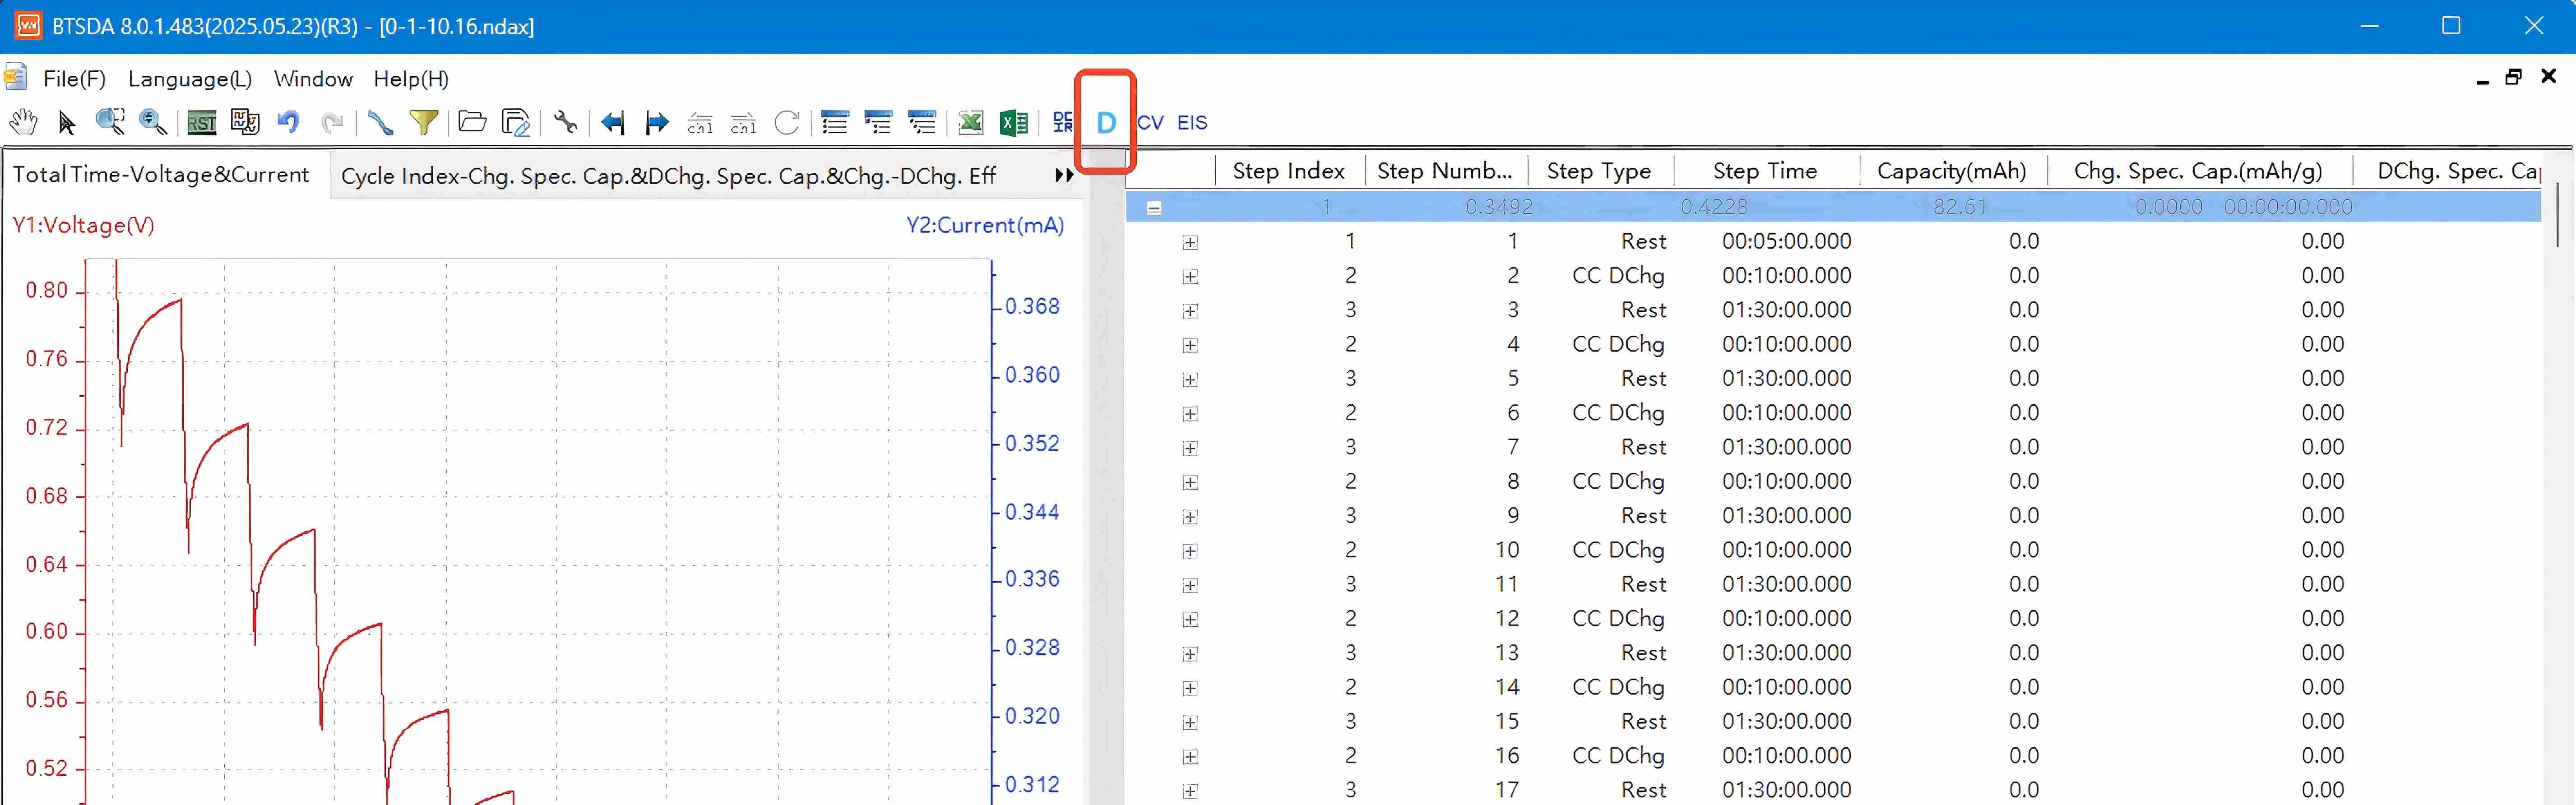Expand step number 1 Rest row

pyautogui.click(x=1190, y=243)
